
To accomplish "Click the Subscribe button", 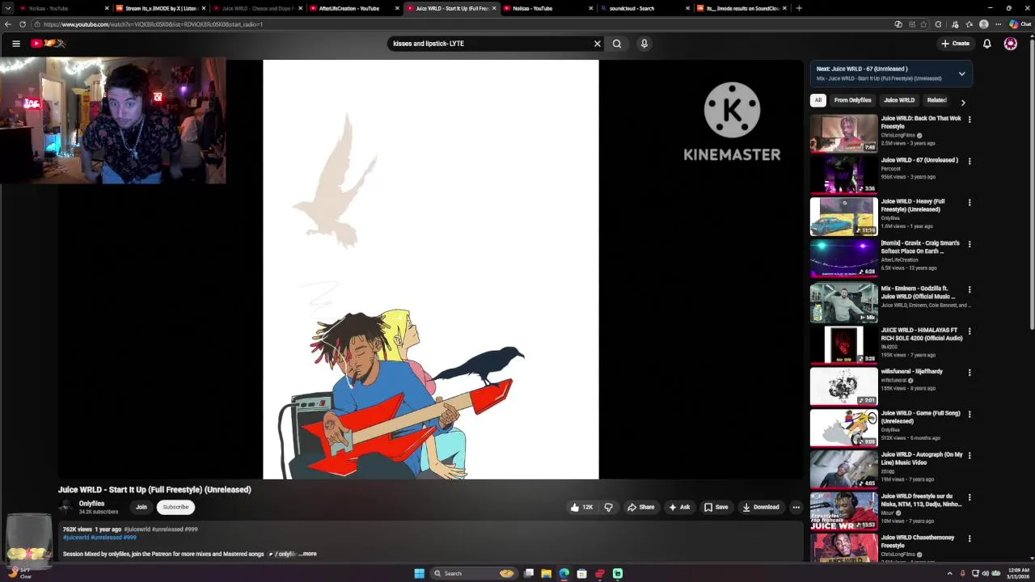I will [x=175, y=507].
